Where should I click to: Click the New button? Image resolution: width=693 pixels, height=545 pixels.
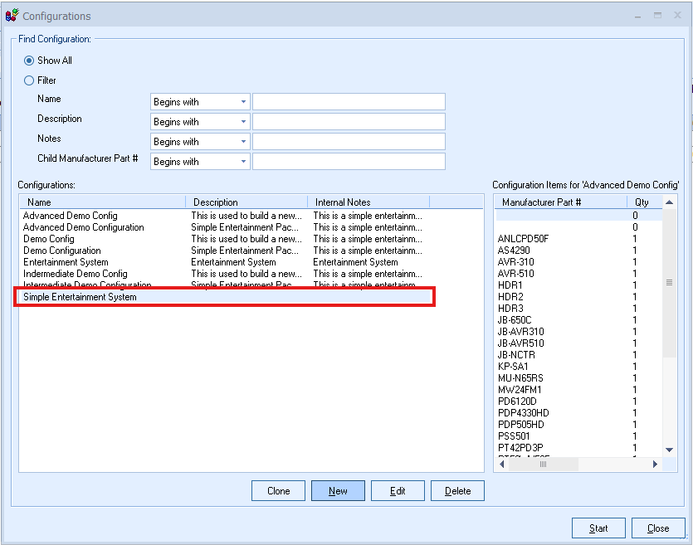point(338,491)
